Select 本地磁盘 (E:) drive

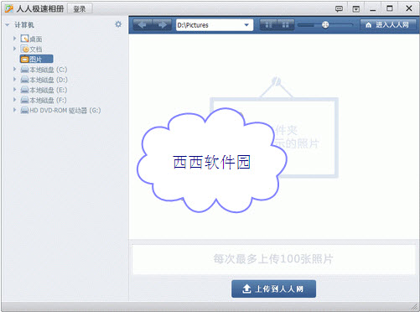(44, 90)
